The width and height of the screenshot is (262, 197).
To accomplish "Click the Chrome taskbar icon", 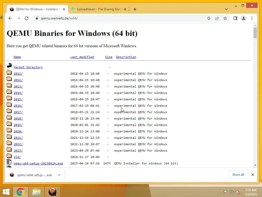I will (x=21, y=192).
